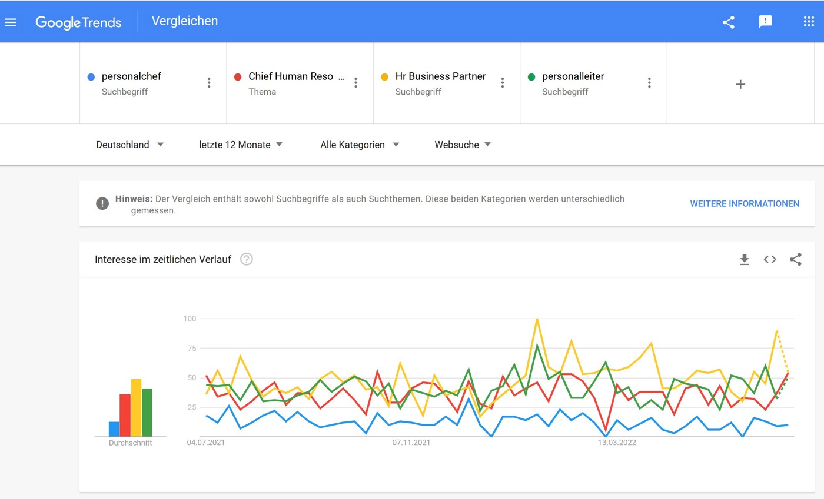The image size is (824, 499).
Task: Open options for Hr Business Partner
Action: click(x=503, y=83)
